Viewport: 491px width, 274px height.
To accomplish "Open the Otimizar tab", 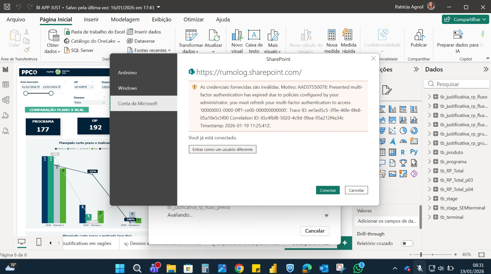I will point(194,19).
